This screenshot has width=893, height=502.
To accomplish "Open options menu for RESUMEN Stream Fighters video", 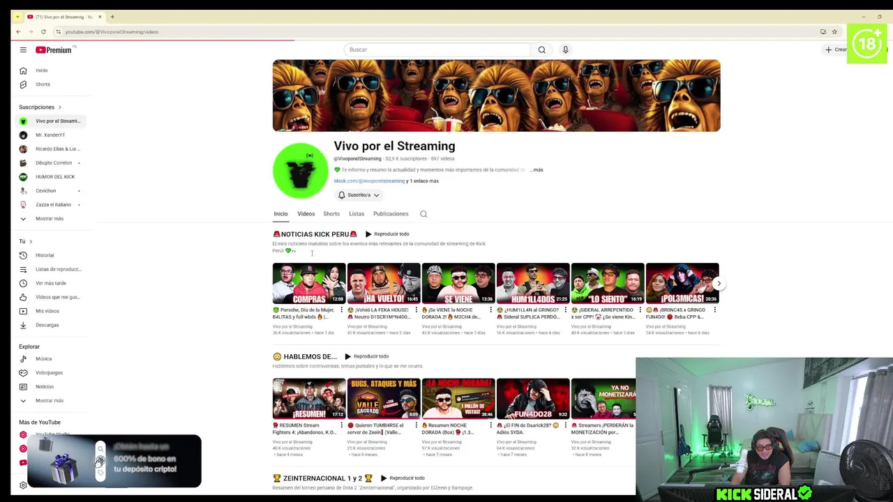I will click(x=342, y=425).
